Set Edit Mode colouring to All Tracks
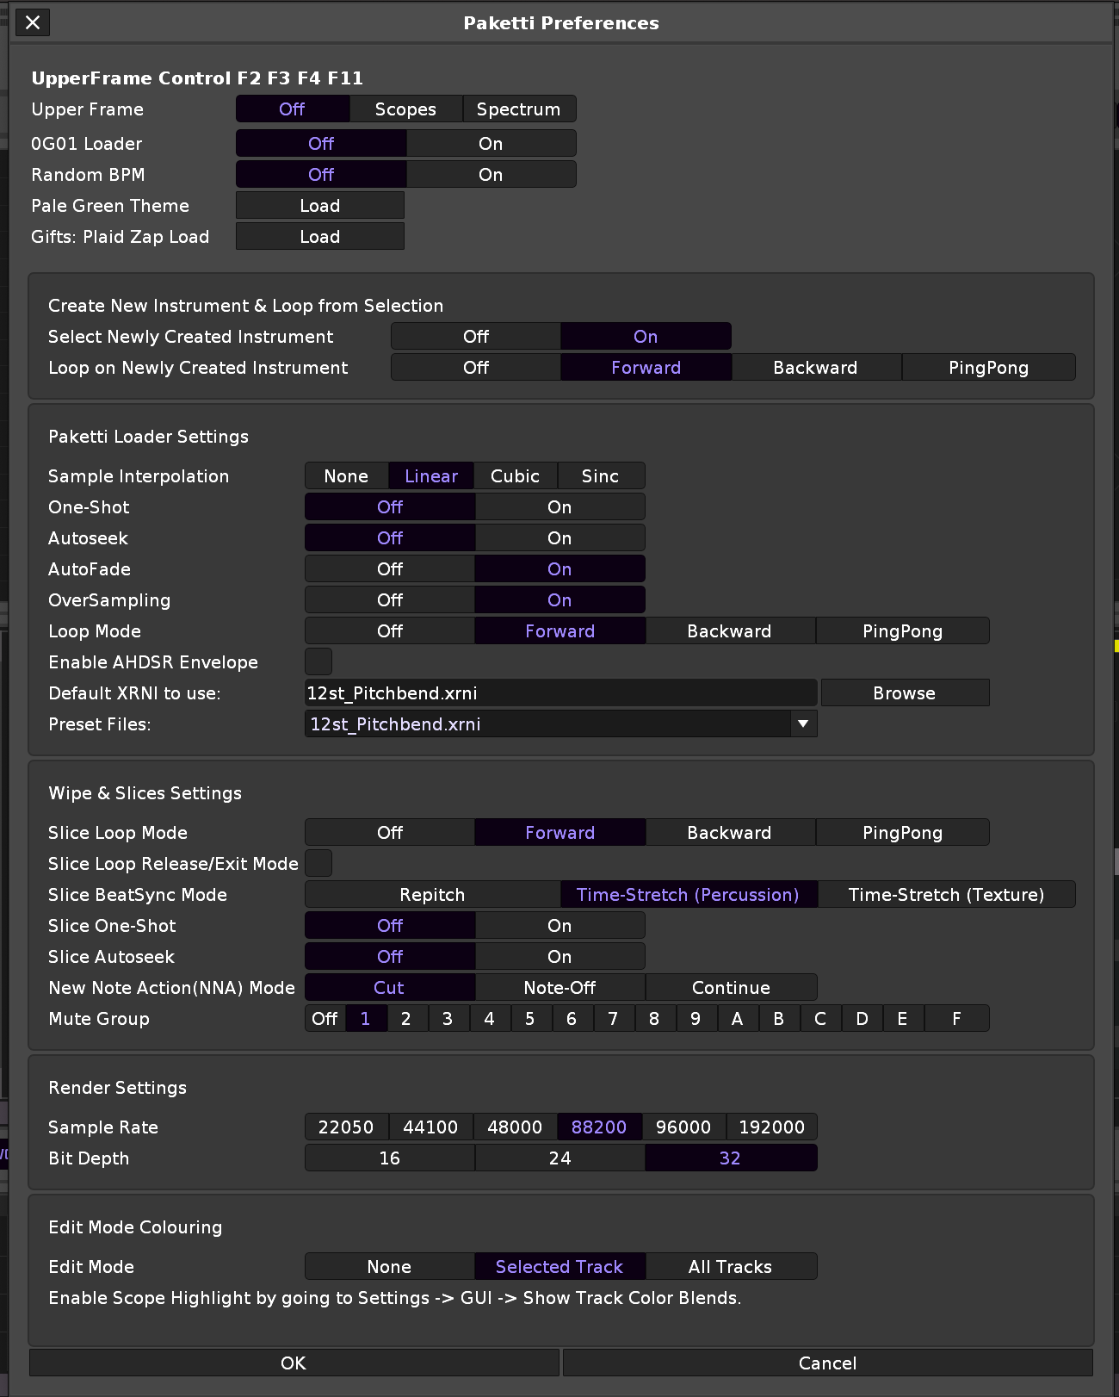Viewport: 1119px width, 1397px height. point(730,1267)
